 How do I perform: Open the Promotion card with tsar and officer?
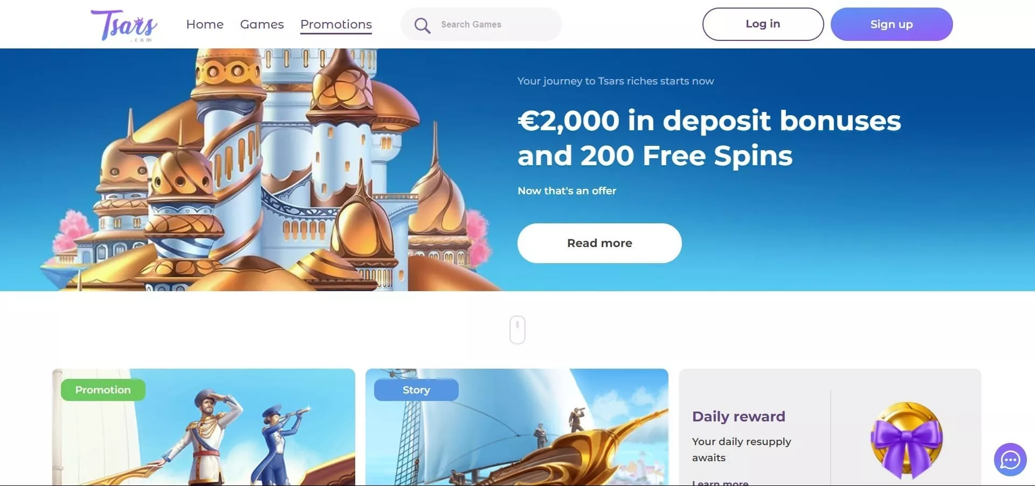[204, 427]
